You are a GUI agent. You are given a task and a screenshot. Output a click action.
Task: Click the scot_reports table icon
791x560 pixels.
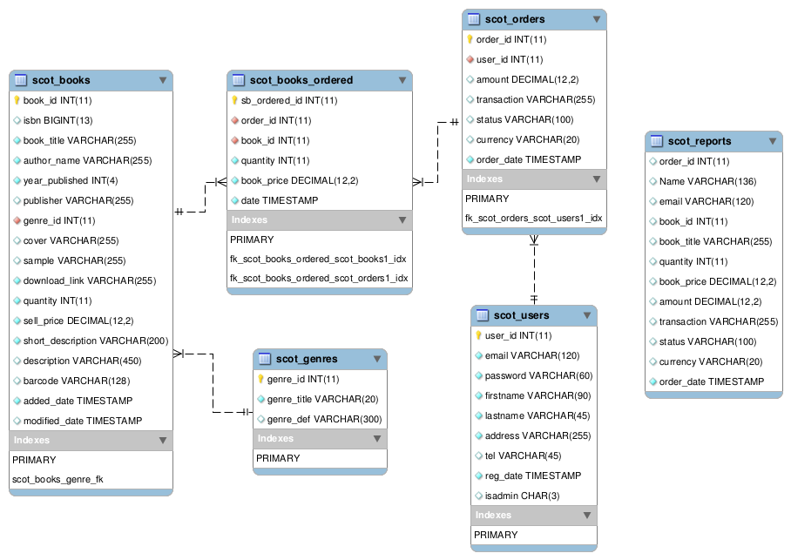656,141
